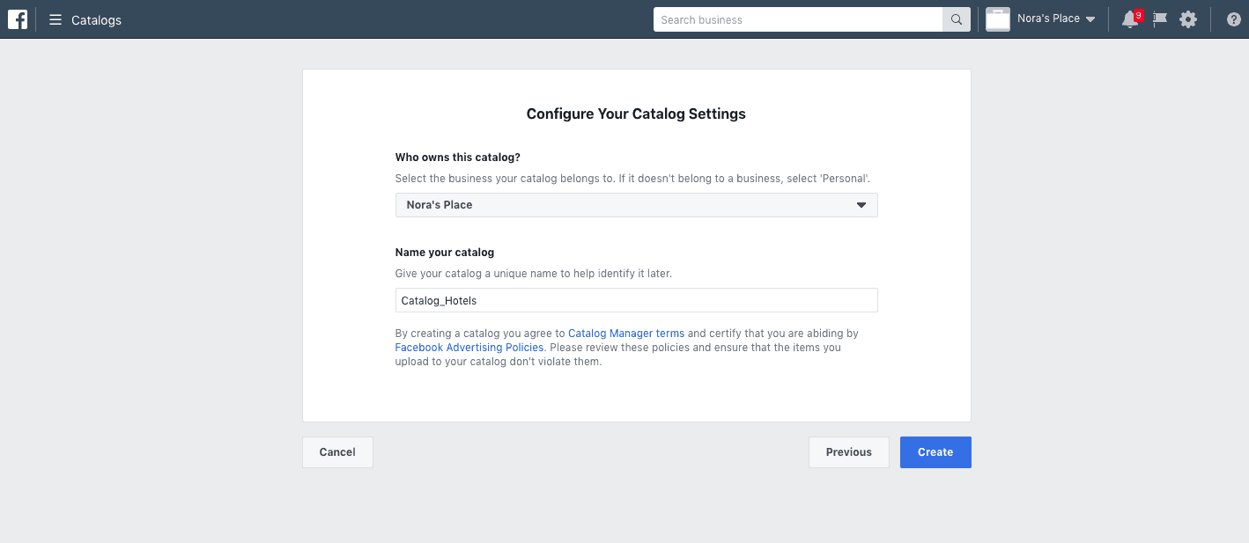Expand the Nora's Place account switcher caret
The width and height of the screenshot is (1249, 543).
click(x=1090, y=19)
